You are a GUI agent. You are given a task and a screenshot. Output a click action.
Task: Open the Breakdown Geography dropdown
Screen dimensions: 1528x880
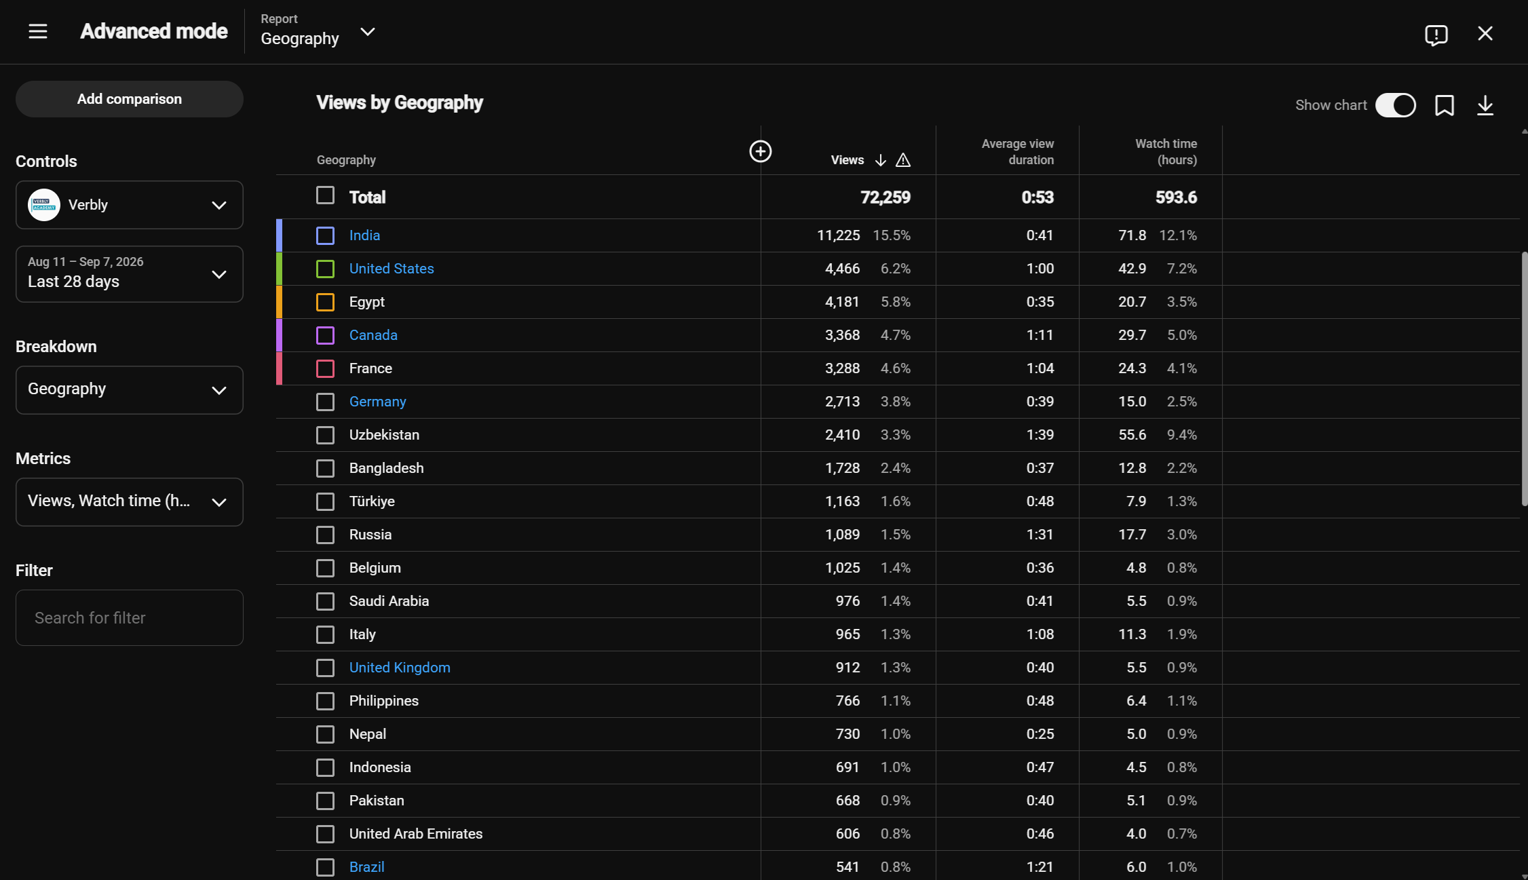pos(130,390)
